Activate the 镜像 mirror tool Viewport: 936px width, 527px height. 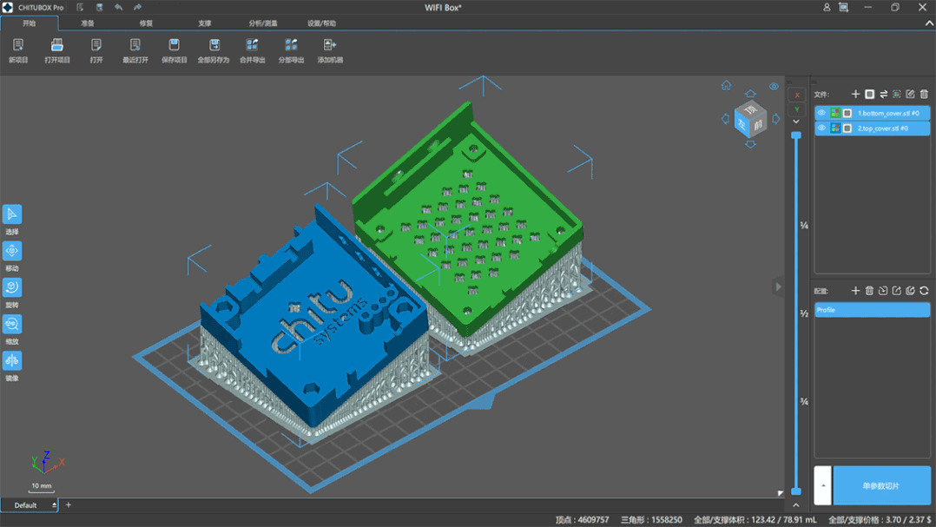pos(12,360)
